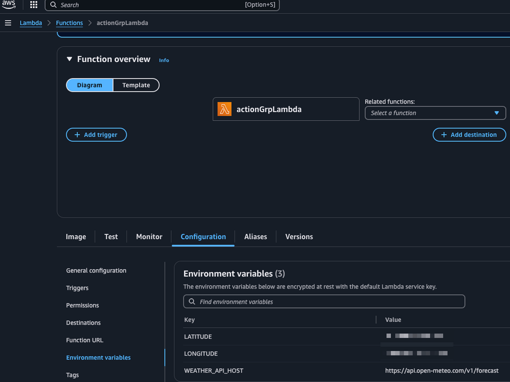Open Function URL in configuration side menu
510x382 pixels.
[x=85, y=340]
